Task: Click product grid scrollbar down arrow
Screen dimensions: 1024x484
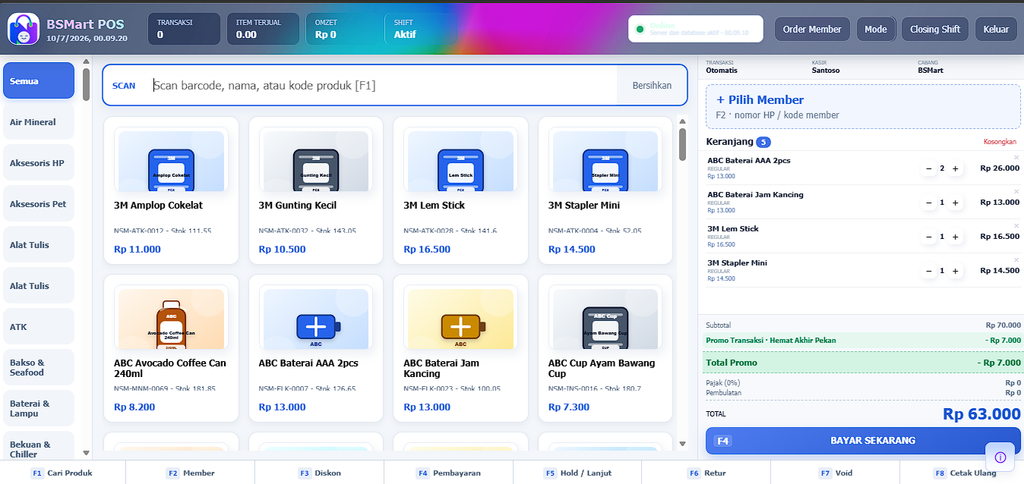Action: pos(682,444)
